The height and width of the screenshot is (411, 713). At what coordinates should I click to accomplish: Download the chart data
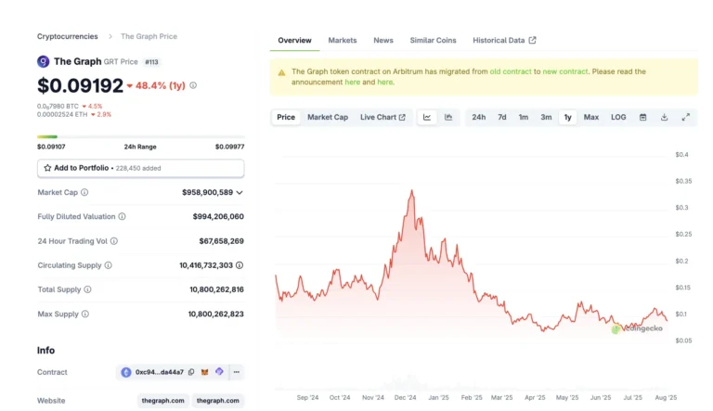click(x=664, y=117)
